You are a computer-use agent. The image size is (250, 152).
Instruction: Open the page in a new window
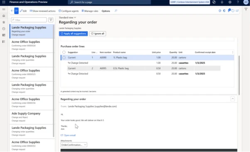(237, 11)
